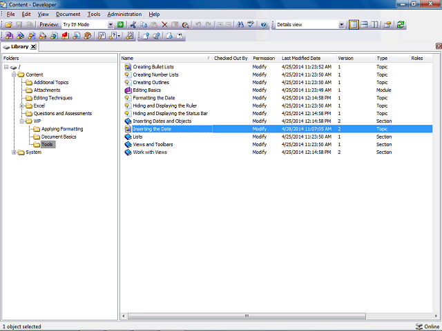Expand the System folder in the tree
442x331 pixels.
[14, 152]
